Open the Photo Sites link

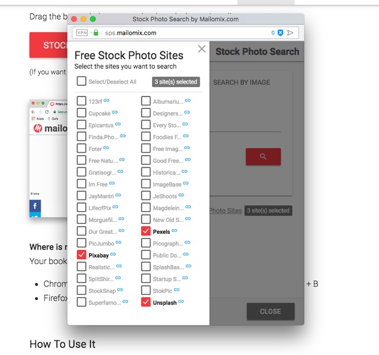[x=226, y=211]
